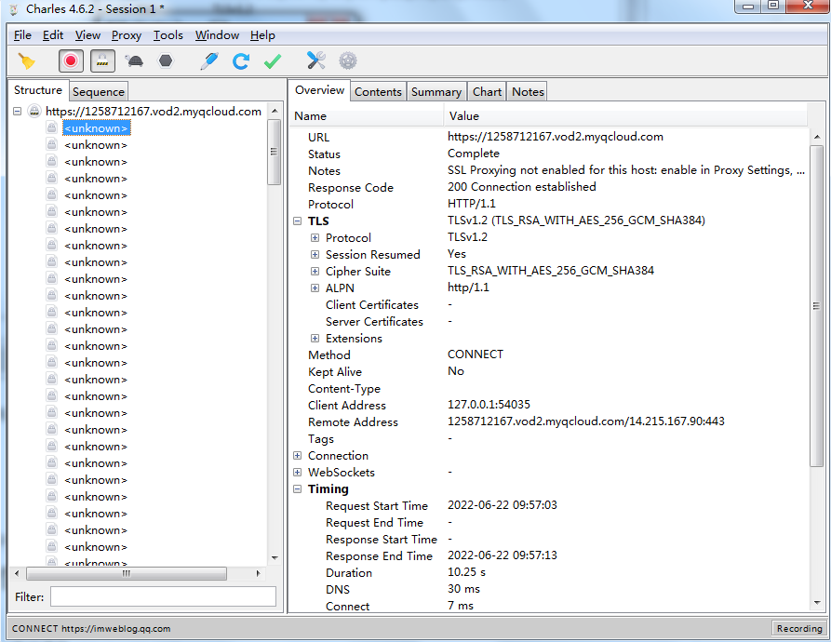Open Compose with the pen icon

click(x=209, y=60)
